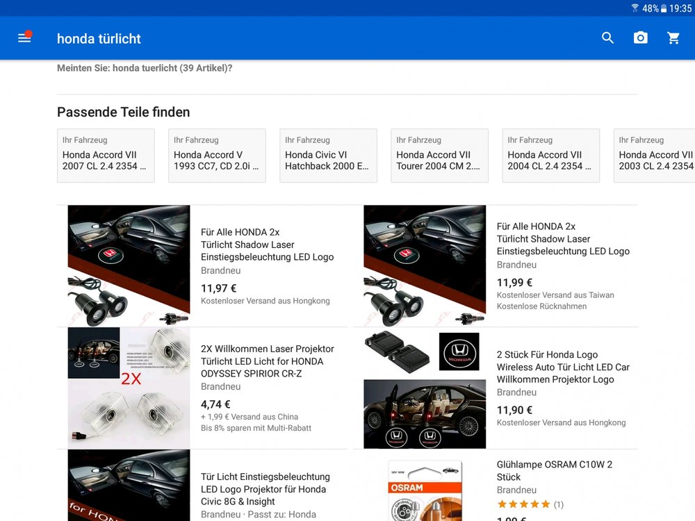Image resolution: width=695 pixels, height=521 pixels.
Task: Open the shopping cart
Action: [x=673, y=38]
